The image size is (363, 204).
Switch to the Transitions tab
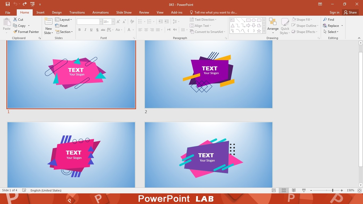[77, 12]
